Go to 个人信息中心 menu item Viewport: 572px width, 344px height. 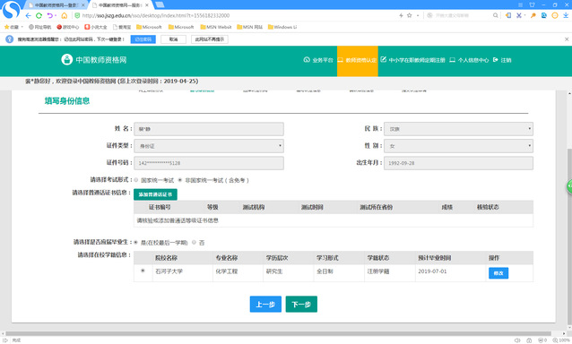[469, 60]
